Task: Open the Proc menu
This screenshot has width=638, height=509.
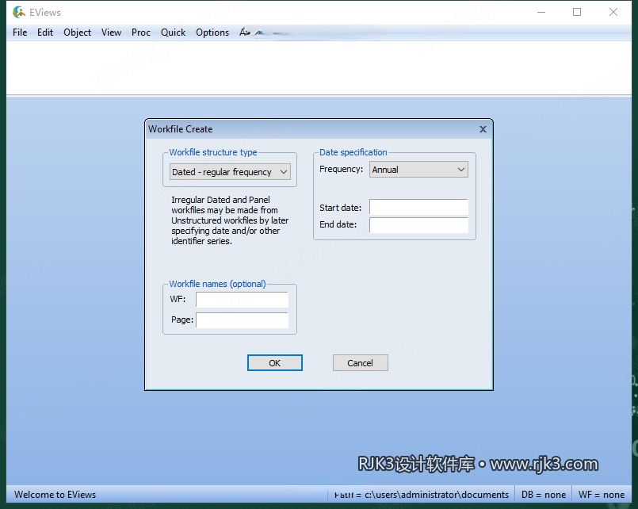Action: 141,33
